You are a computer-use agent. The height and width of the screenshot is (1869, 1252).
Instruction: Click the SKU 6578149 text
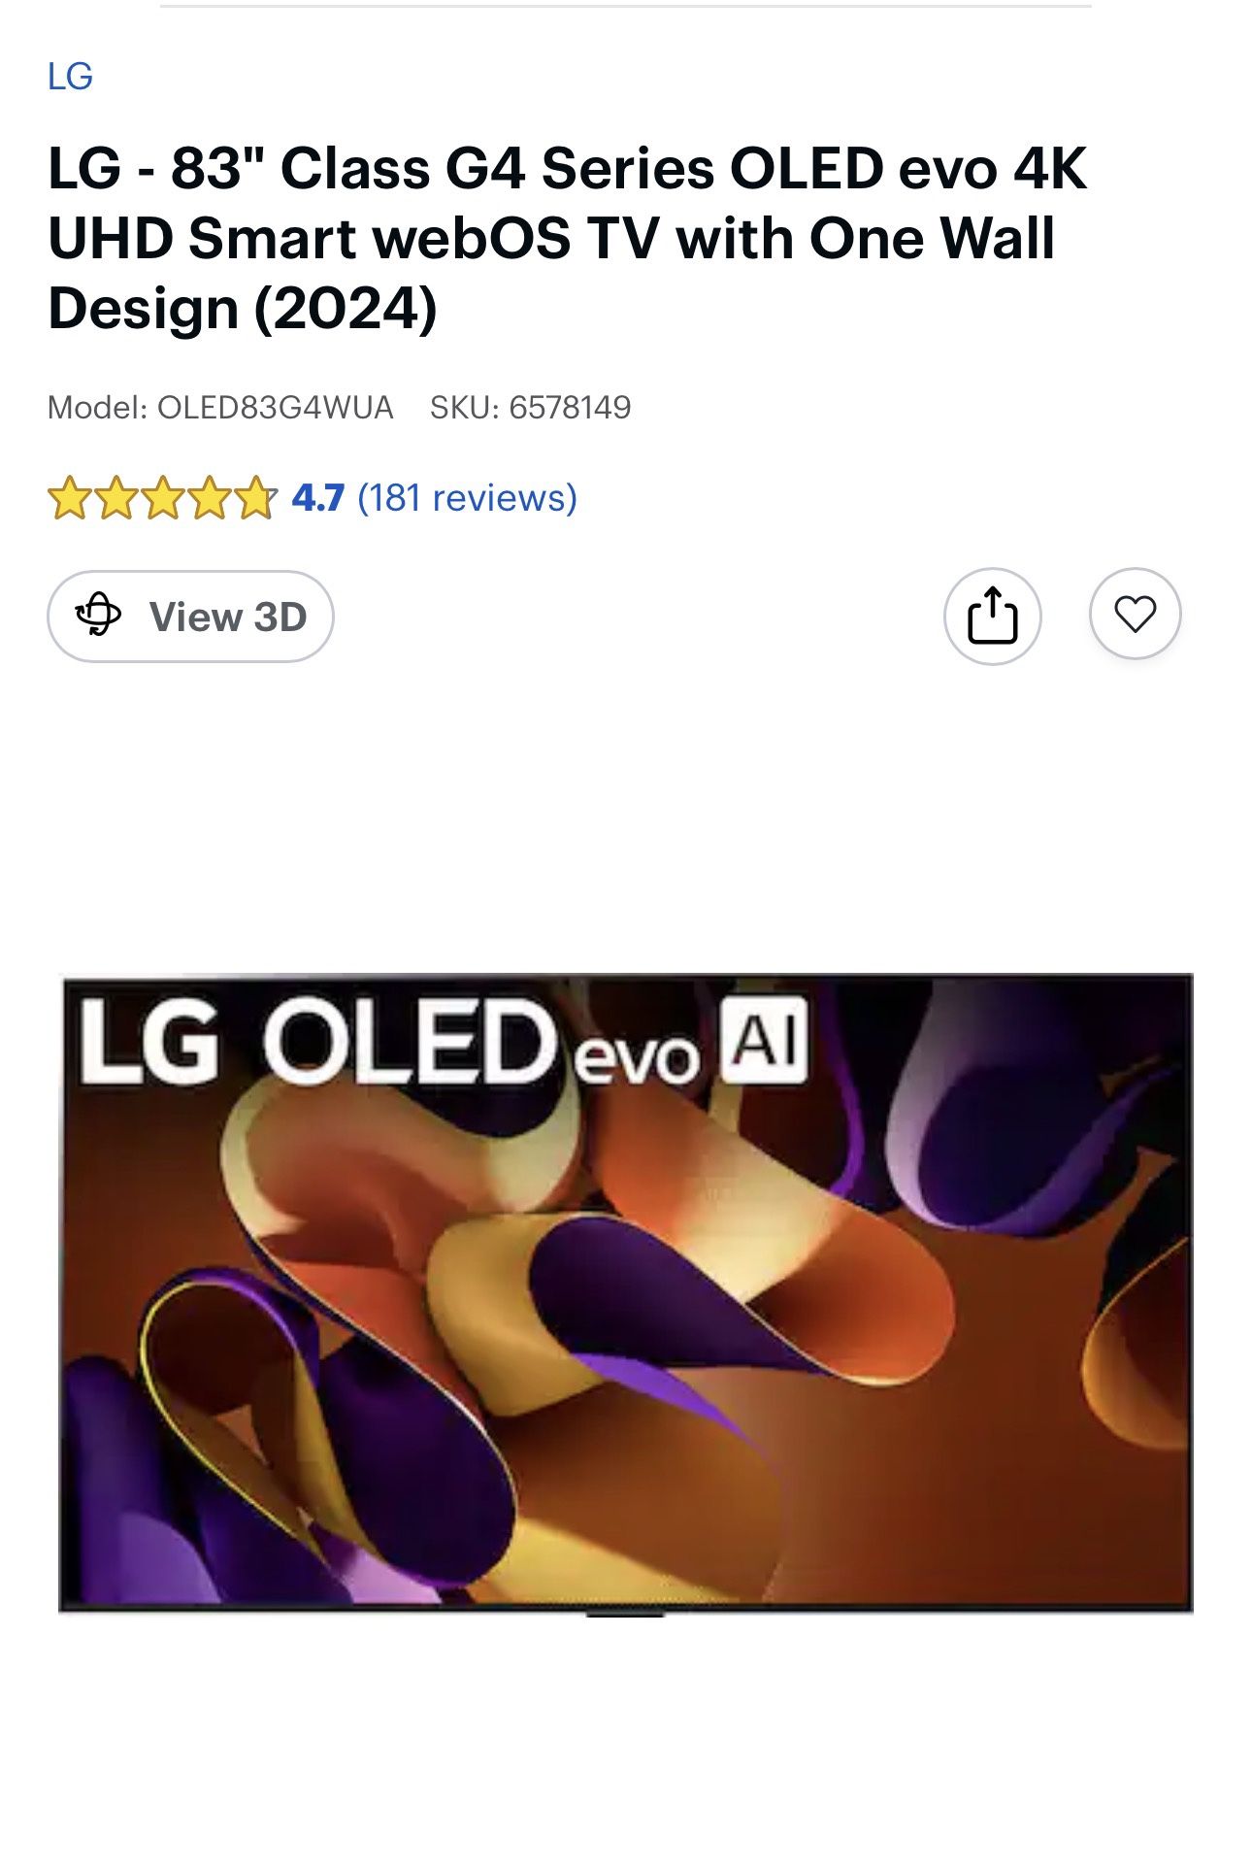pos(530,407)
